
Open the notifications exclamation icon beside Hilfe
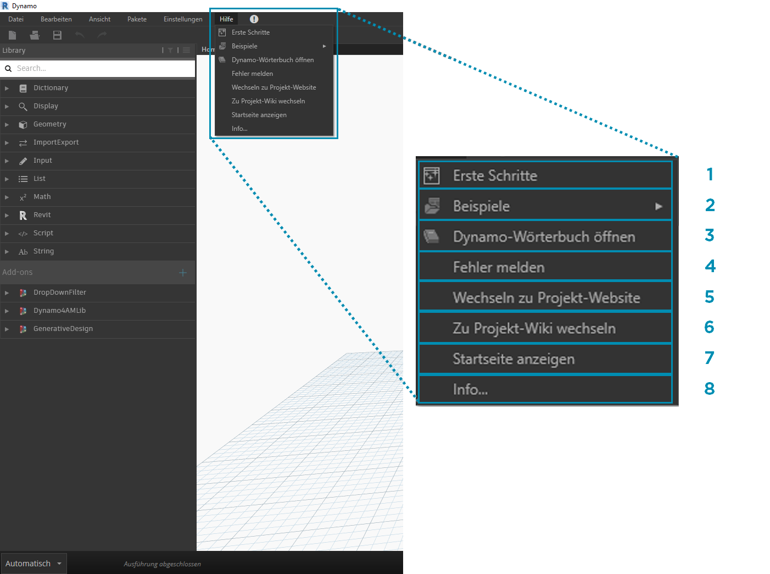point(254,19)
